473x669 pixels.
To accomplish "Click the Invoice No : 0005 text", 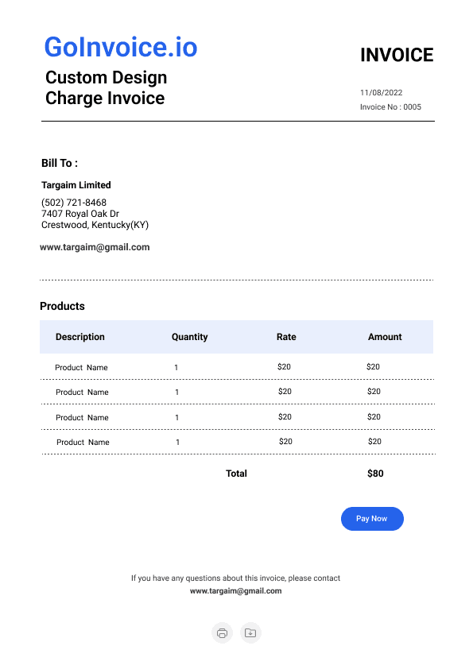I will click(x=390, y=107).
